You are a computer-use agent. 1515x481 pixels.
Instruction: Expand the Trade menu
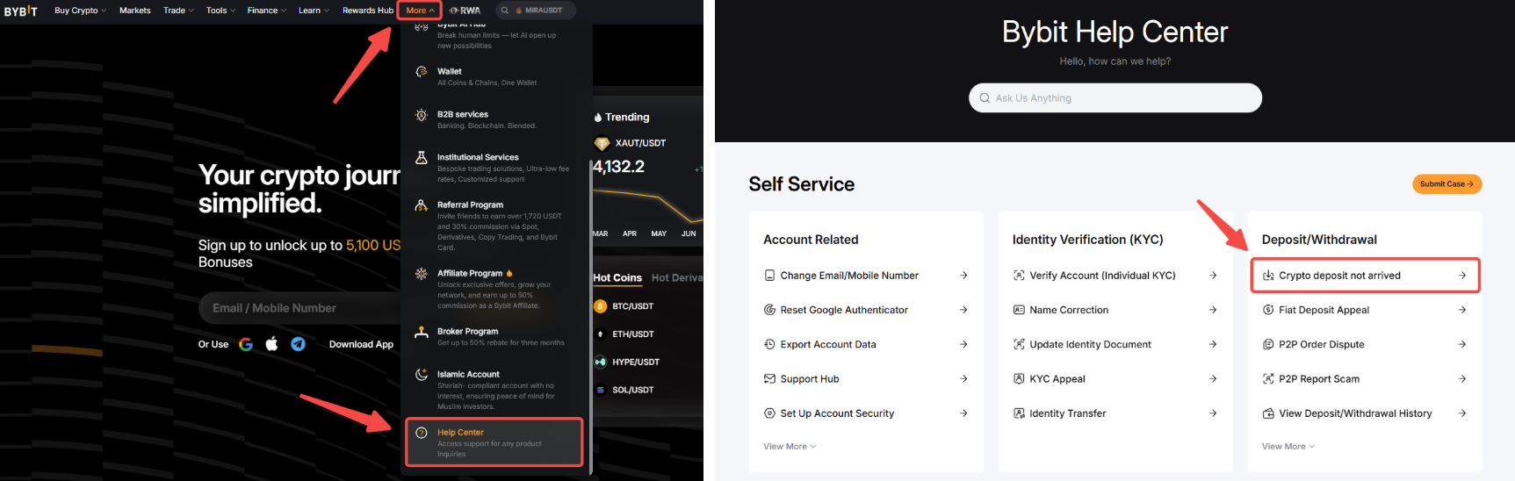tap(178, 11)
